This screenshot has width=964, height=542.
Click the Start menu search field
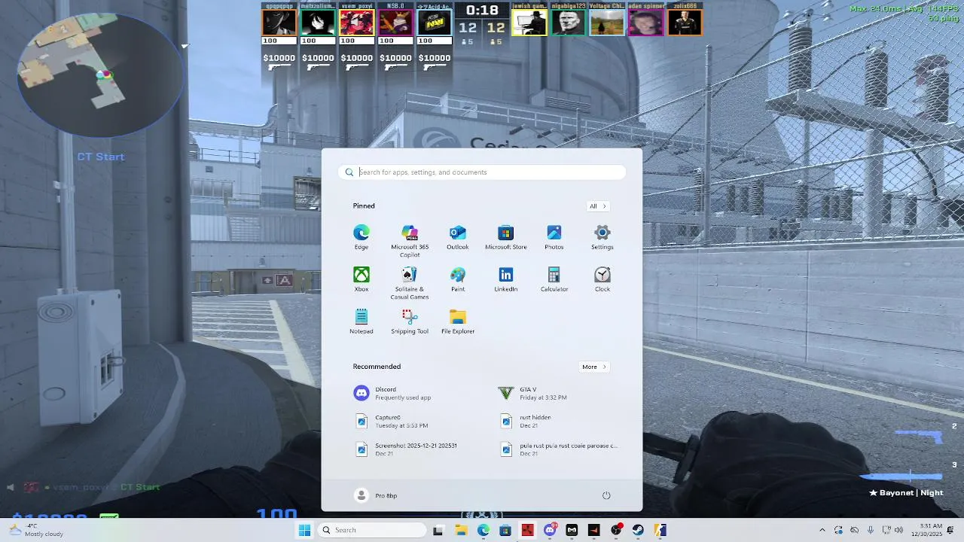482,172
